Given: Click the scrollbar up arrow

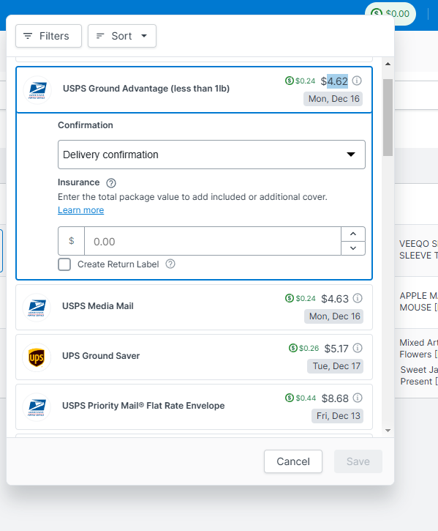Looking at the screenshot, I should pyautogui.click(x=388, y=64).
